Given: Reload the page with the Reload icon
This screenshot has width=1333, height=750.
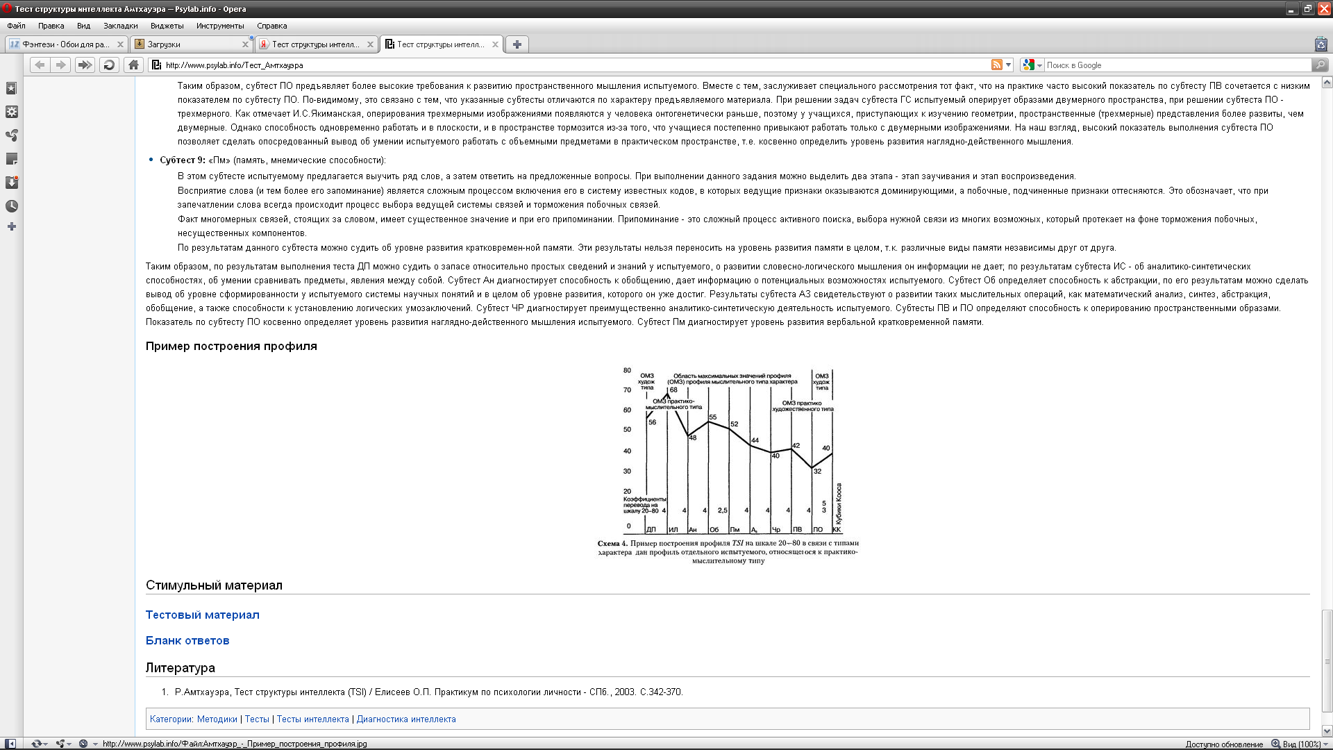Looking at the screenshot, I should pos(109,65).
